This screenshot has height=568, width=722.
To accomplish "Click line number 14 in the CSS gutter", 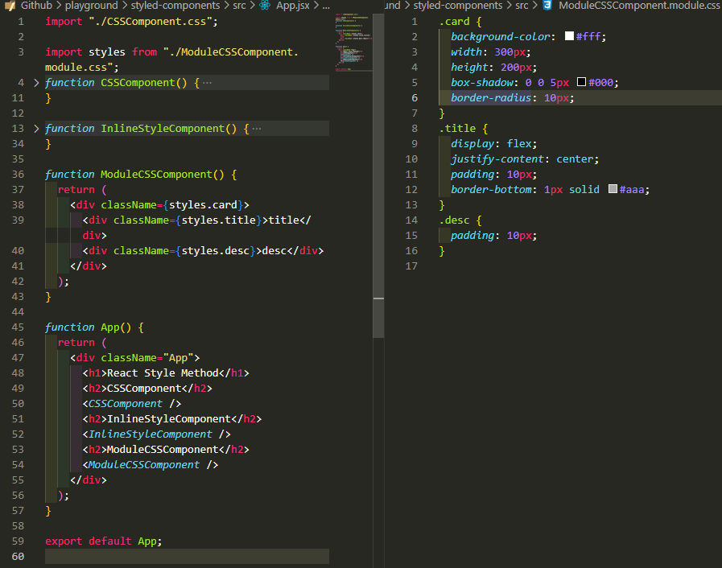I will (x=411, y=220).
